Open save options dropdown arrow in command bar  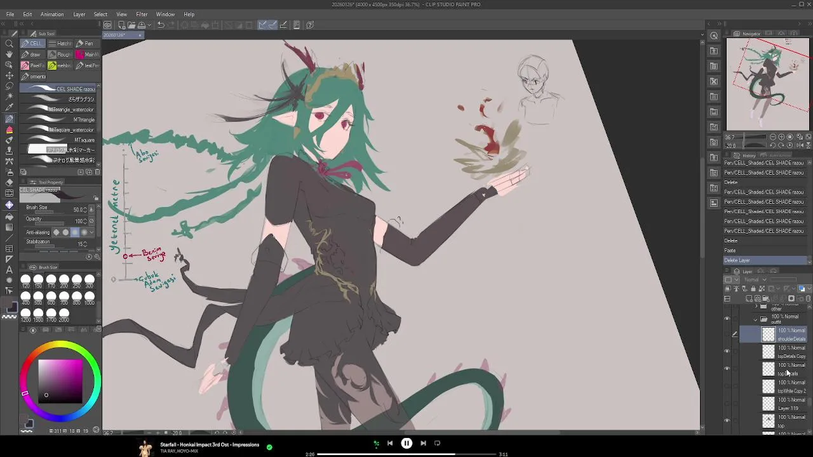pyautogui.click(x=149, y=25)
